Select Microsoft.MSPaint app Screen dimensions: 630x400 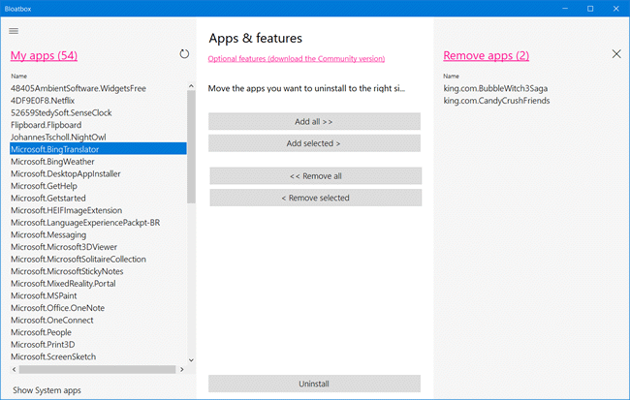tap(98, 295)
